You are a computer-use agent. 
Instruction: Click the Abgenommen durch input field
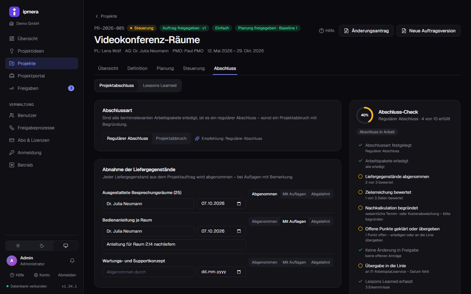(x=148, y=272)
